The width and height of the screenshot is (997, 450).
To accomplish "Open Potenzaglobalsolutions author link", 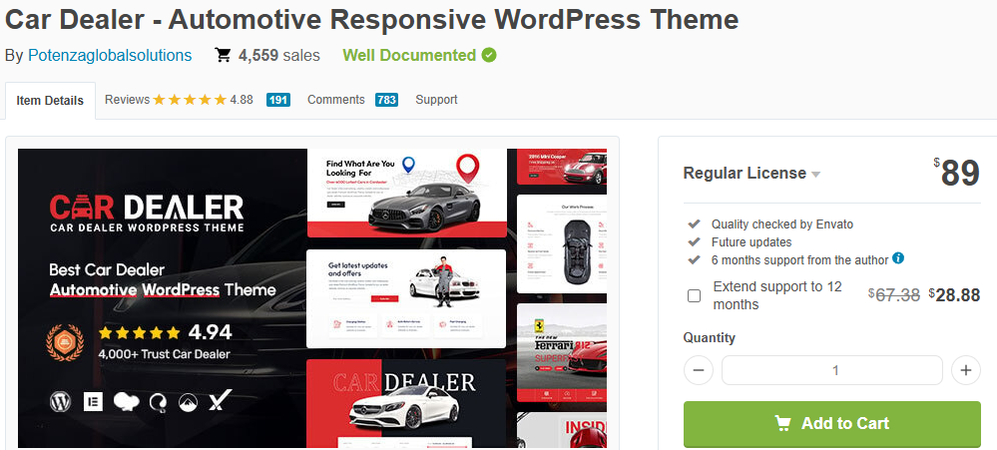I will pos(110,55).
